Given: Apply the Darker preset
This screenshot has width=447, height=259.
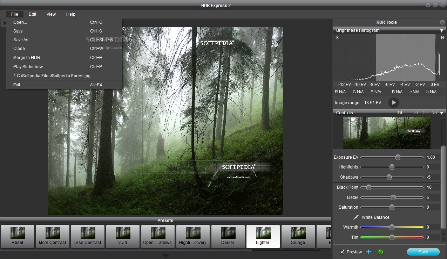Looking at the screenshot, I should (x=228, y=237).
